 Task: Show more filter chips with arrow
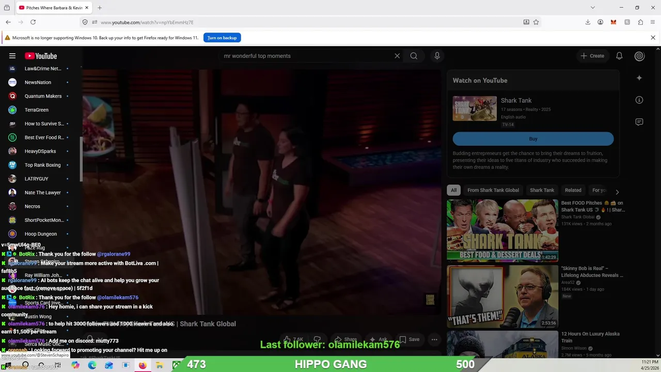pyautogui.click(x=617, y=192)
